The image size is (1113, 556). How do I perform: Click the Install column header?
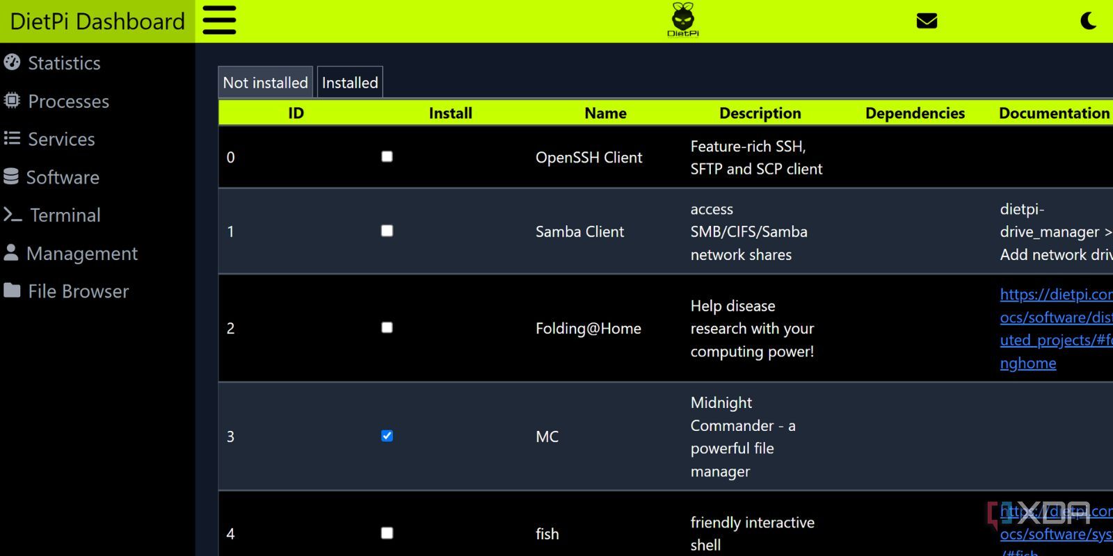[451, 113]
